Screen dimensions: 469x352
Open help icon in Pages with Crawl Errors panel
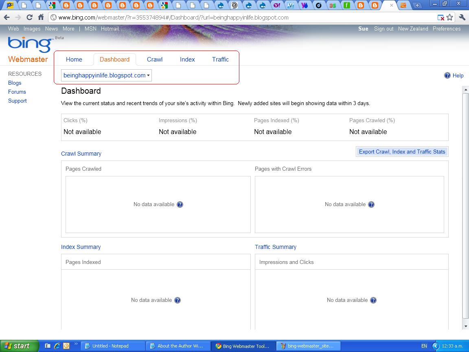pos(371,205)
